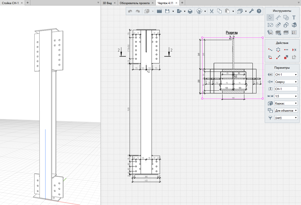Select the 3D model view tool icon
Image resolution: width=301 pixels, height=205 pixels.
(x=294, y=25)
